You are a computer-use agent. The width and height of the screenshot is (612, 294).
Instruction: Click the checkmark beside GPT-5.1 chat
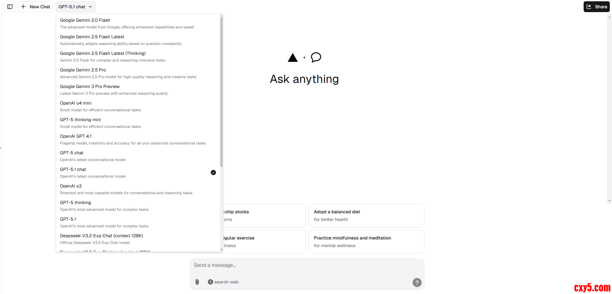click(213, 173)
